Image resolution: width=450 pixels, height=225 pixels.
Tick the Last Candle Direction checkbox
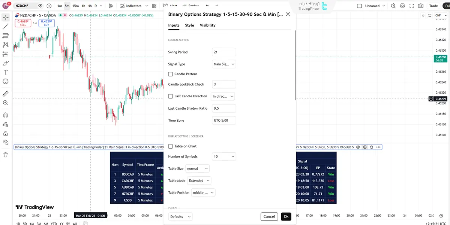[171, 96]
